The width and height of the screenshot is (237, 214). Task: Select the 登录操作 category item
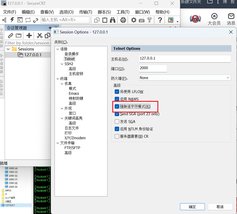coord(71,54)
